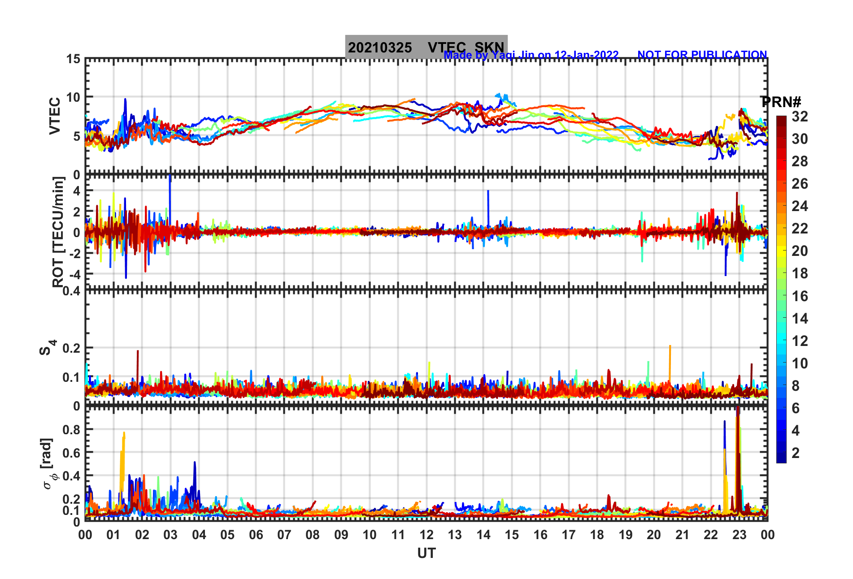Click the x-axis tick label '06'
The width and height of the screenshot is (853, 579).
(256, 535)
